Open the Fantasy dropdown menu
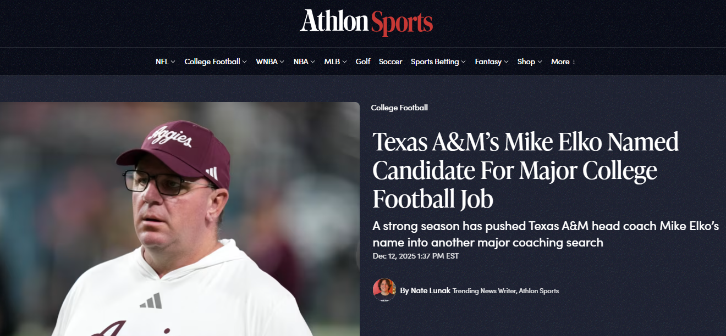This screenshot has height=336, width=726. [491, 62]
